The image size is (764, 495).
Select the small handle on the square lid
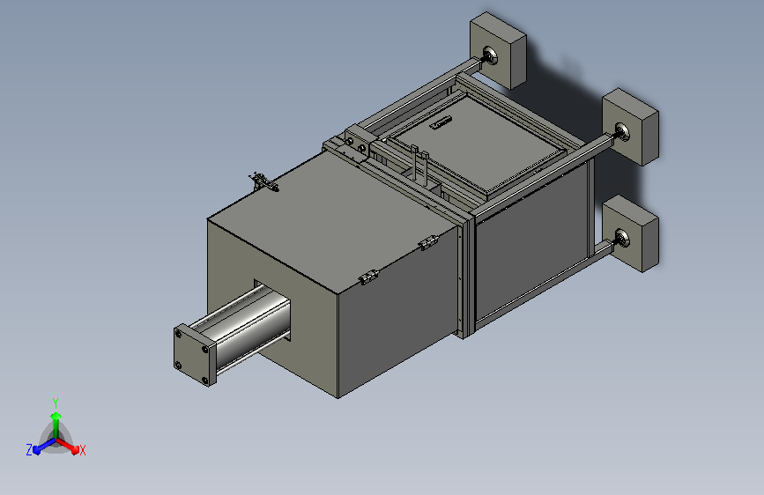point(441,122)
